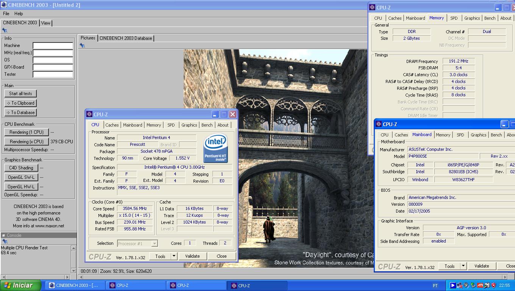
Task: Open the Iniciar start menu
Action: (x=20, y=285)
